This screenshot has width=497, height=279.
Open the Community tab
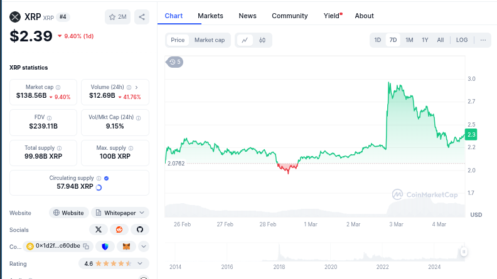pyautogui.click(x=290, y=16)
